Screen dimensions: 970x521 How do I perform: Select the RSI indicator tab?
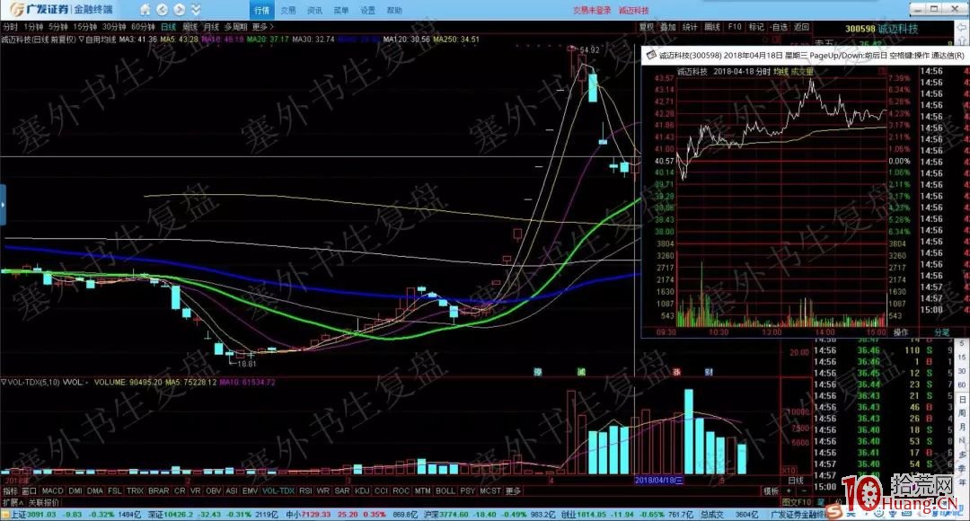pyautogui.click(x=305, y=490)
